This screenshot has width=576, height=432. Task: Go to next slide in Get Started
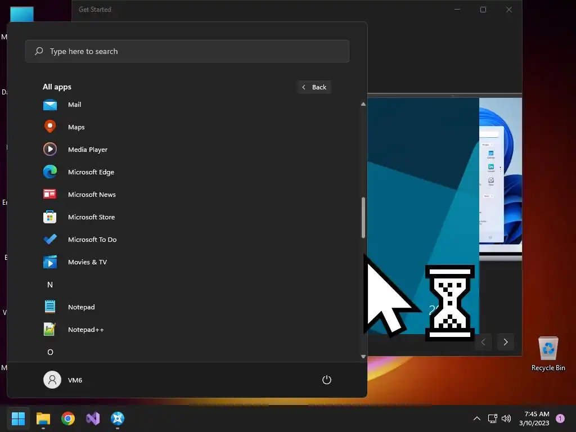coord(506,342)
